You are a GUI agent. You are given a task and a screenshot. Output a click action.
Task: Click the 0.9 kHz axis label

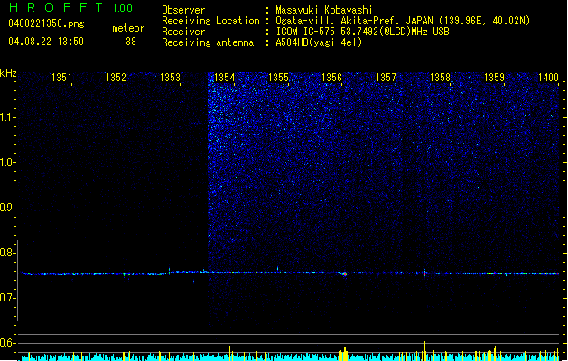click(x=7, y=208)
